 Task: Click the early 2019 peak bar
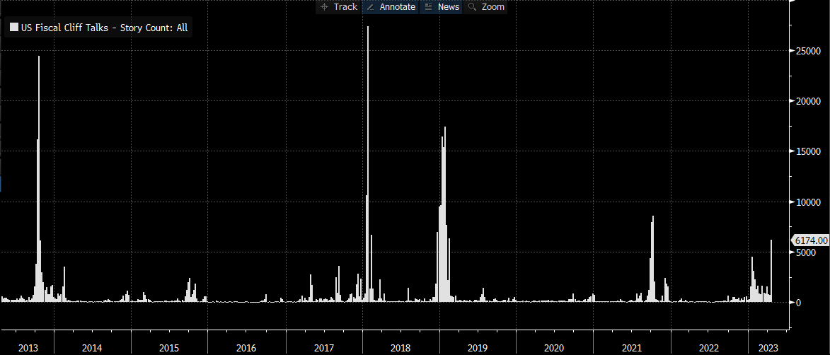point(445,214)
